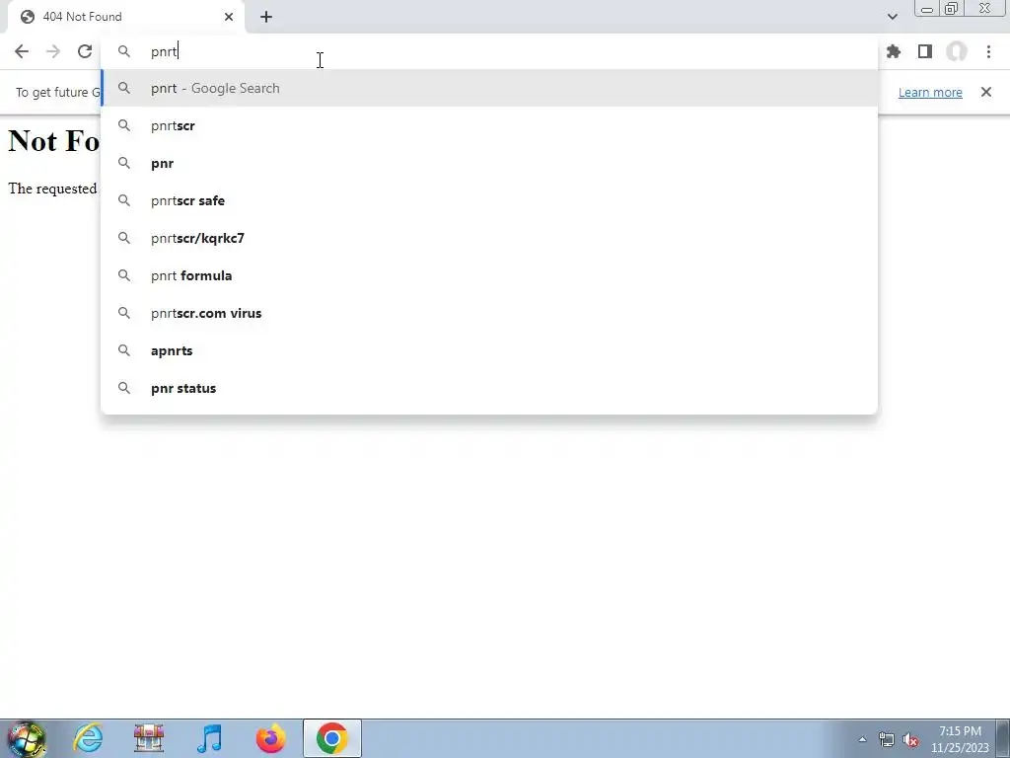
Task: Open the muted volume tray icon
Action: (x=910, y=739)
